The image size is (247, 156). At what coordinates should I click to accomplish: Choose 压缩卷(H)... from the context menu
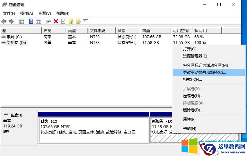point(209,96)
